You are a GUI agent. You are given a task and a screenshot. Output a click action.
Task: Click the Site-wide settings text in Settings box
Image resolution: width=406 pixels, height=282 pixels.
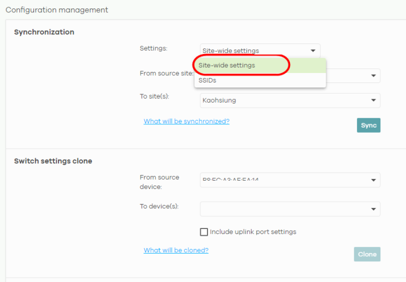(x=230, y=51)
